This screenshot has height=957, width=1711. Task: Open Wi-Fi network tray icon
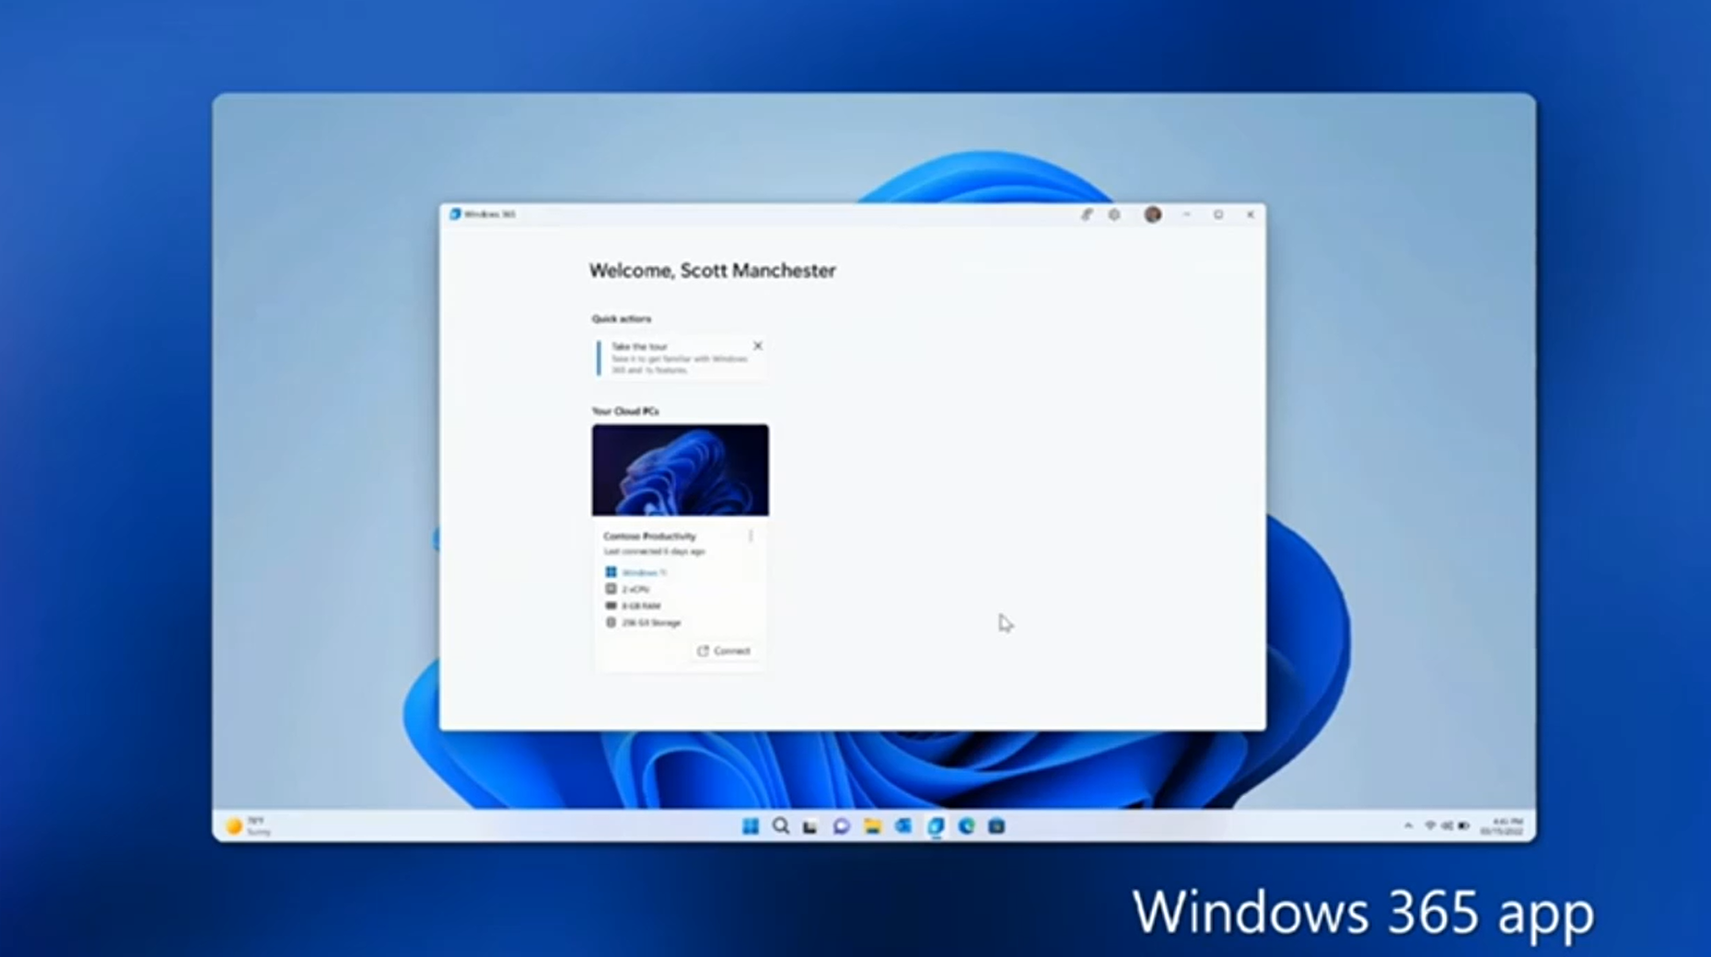1430,826
